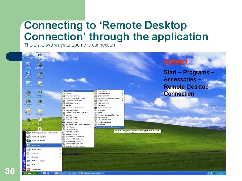This screenshot has height=181, width=242.
Task: Launch Calculator from Accessories menu
Action: tap(109, 106)
